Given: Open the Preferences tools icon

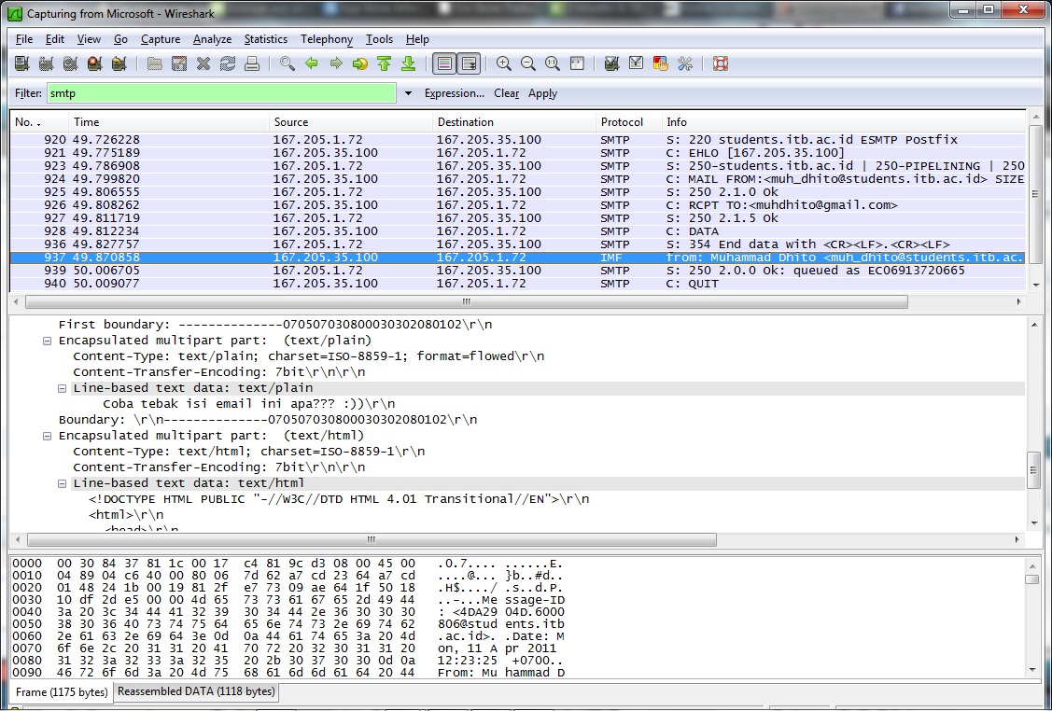Looking at the screenshot, I should pos(685,64).
